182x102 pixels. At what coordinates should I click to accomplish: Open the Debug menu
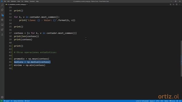(26, 1)
